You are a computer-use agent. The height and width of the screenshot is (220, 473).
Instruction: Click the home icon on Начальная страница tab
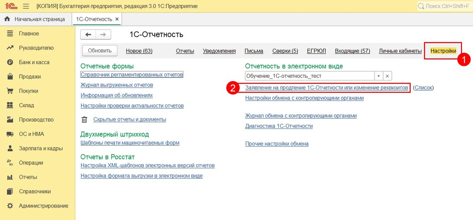(7, 19)
